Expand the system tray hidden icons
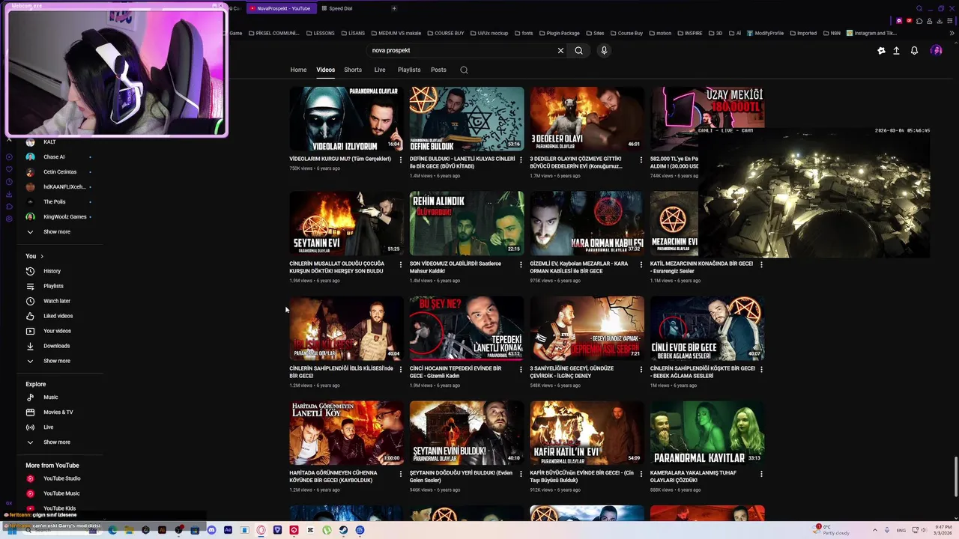Viewport: 959px width, 539px height. pyautogui.click(x=874, y=530)
